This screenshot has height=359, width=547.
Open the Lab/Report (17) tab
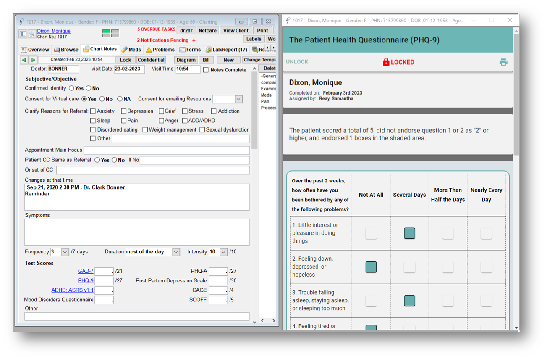pyautogui.click(x=226, y=50)
